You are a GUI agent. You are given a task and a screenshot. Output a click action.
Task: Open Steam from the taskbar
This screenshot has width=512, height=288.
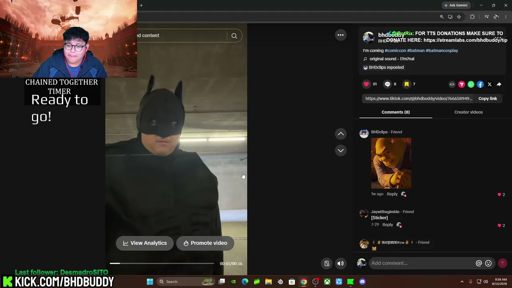point(280,282)
